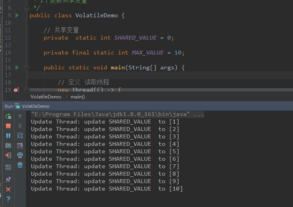Click the Up the stack trace arrow

20,116
